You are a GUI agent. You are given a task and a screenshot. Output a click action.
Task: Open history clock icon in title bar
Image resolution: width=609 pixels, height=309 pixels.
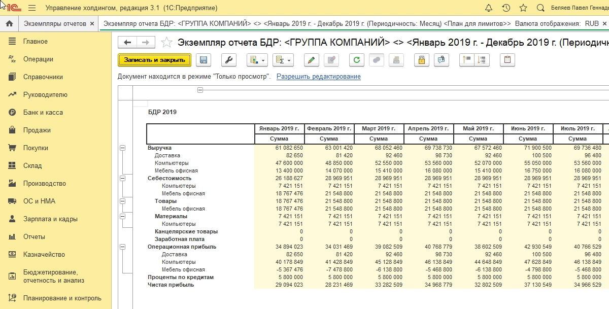pyautogui.click(x=506, y=8)
